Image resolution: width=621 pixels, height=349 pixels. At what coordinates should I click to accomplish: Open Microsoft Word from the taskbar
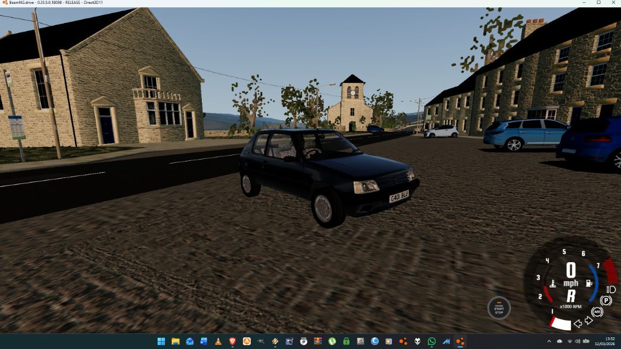coord(204,341)
